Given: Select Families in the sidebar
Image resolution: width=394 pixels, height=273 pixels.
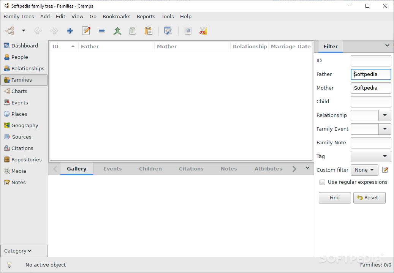Looking at the screenshot, I should pos(24,80).
